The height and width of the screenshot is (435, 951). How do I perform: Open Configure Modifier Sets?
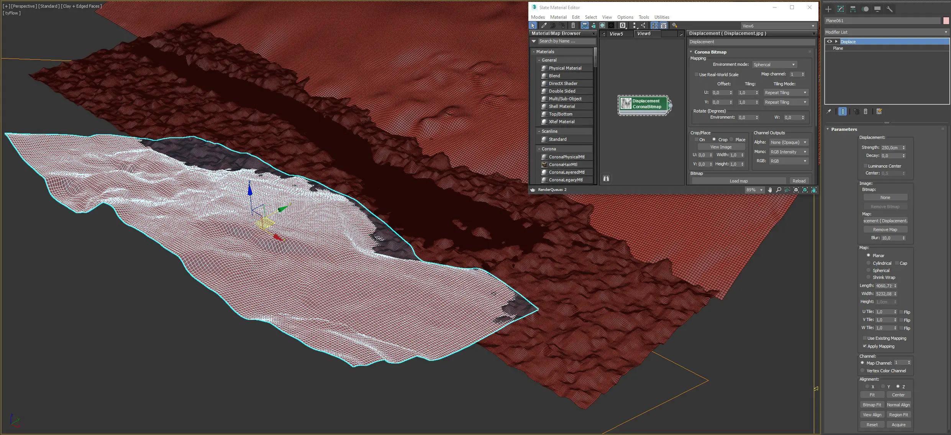(880, 111)
